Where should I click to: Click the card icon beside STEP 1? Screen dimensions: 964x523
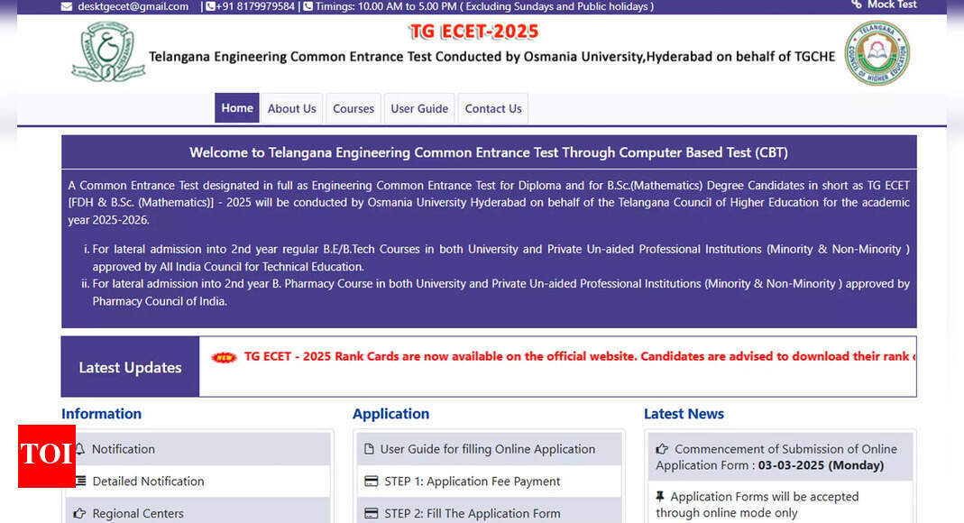point(372,482)
